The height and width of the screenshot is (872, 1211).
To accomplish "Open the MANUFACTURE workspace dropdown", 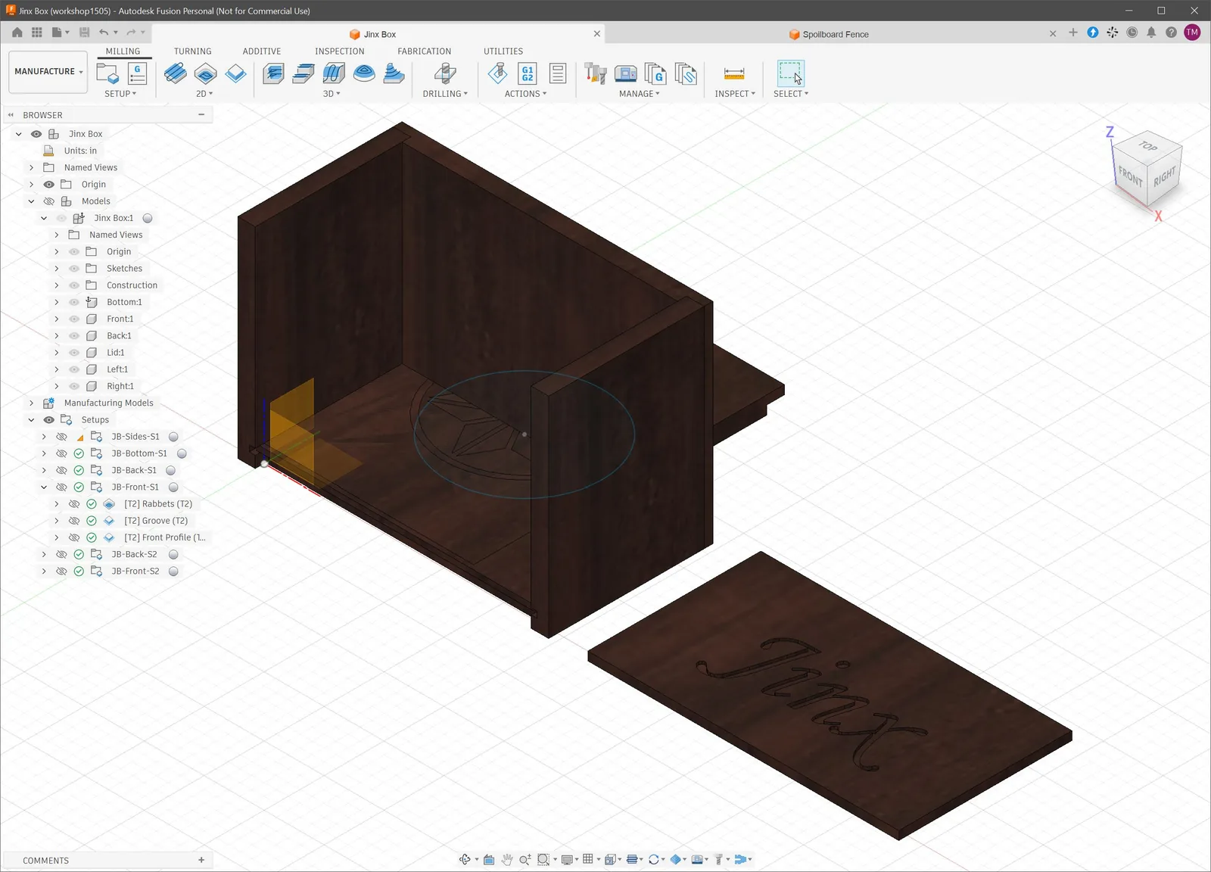I will click(x=48, y=72).
